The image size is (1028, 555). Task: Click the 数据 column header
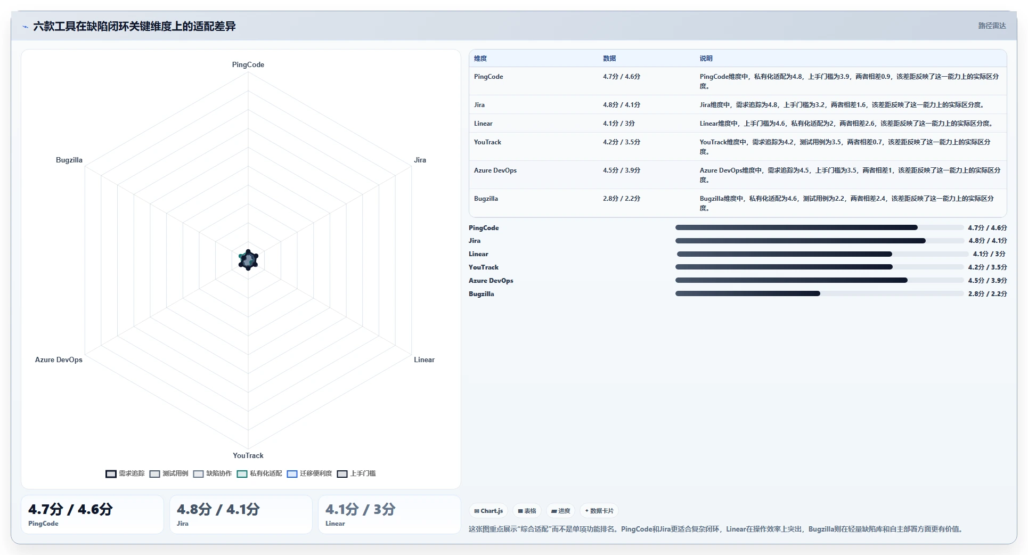pyautogui.click(x=609, y=59)
